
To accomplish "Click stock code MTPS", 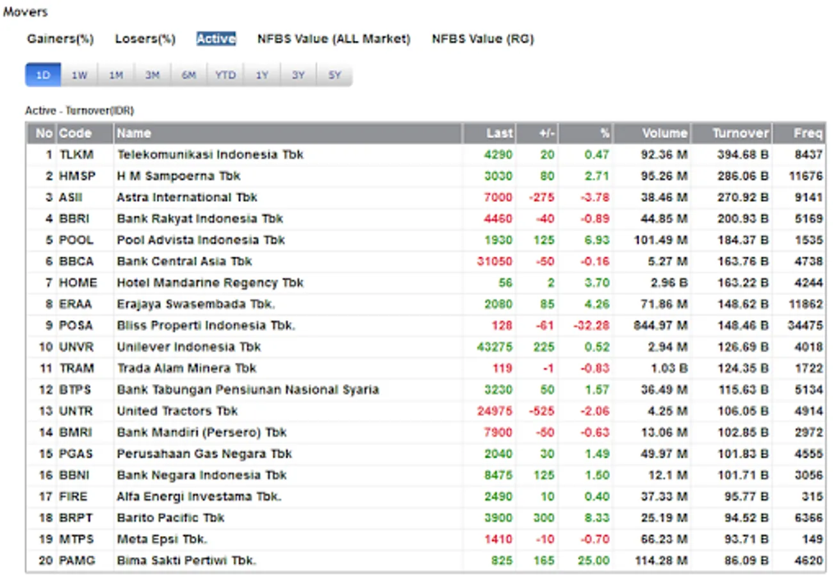I will [x=77, y=539].
